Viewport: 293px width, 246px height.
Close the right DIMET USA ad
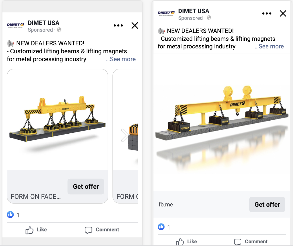[x=283, y=13]
